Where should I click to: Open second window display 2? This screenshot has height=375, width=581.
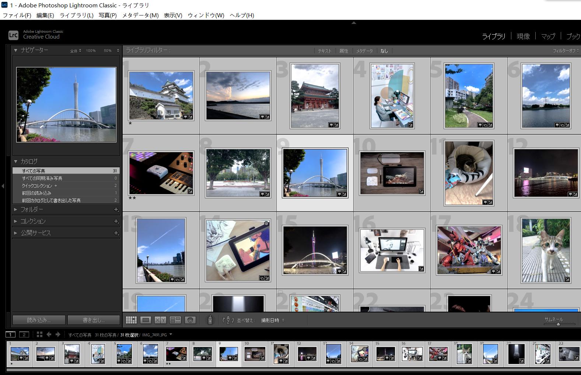pyautogui.click(x=24, y=334)
